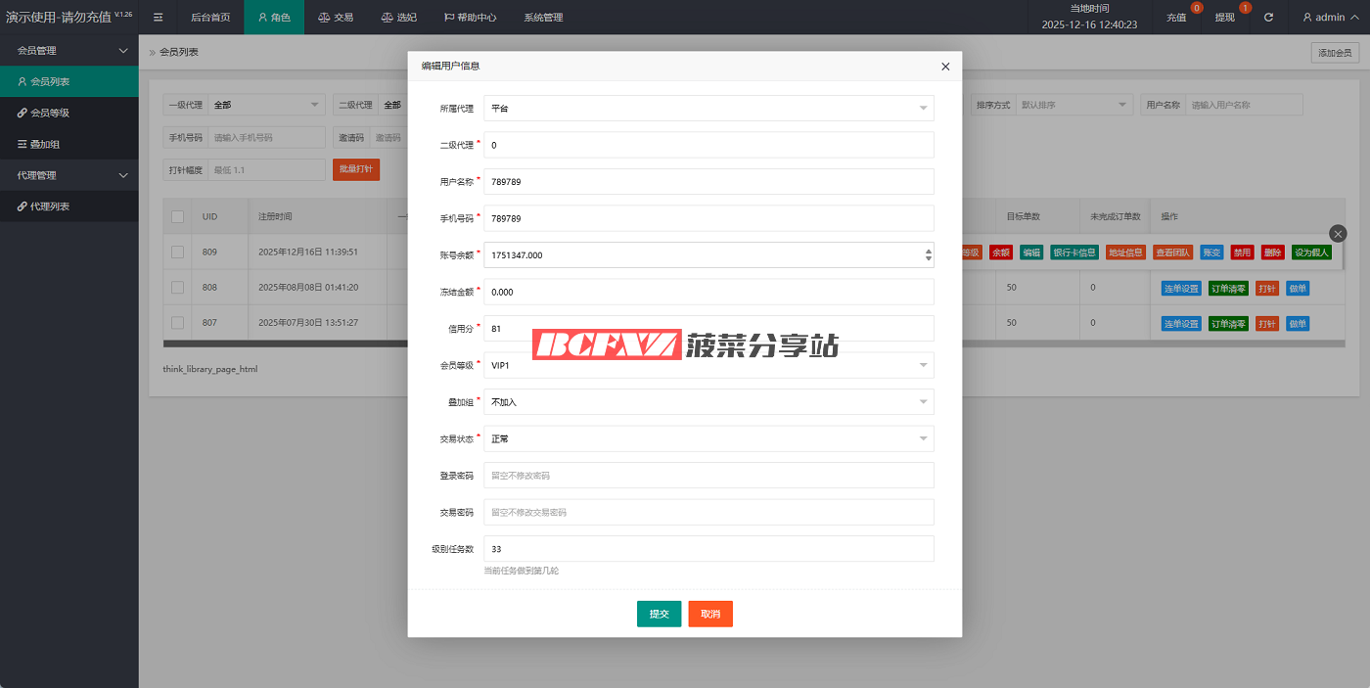Expand the 会员等级 VIP1 dropdown
The image size is (1370, 688).
click(708, 365)
